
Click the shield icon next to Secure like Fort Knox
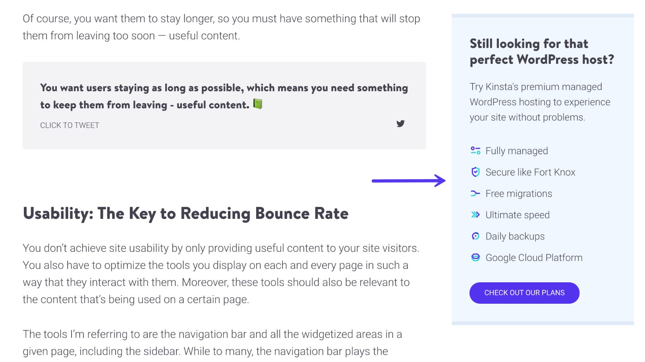click(475, 172)
